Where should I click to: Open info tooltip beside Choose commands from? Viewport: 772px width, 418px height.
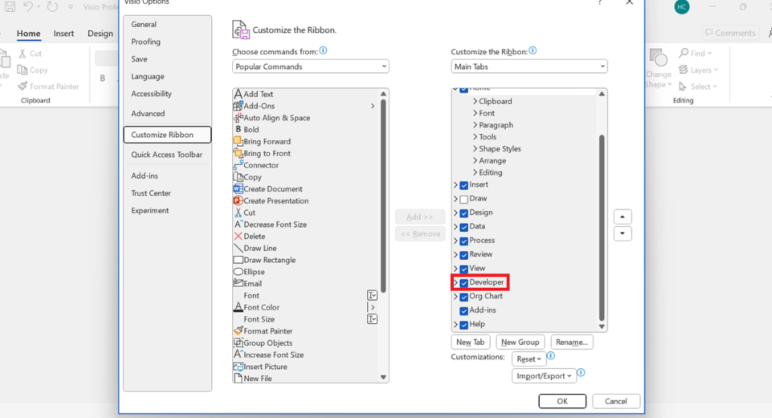tap(323, 50)
